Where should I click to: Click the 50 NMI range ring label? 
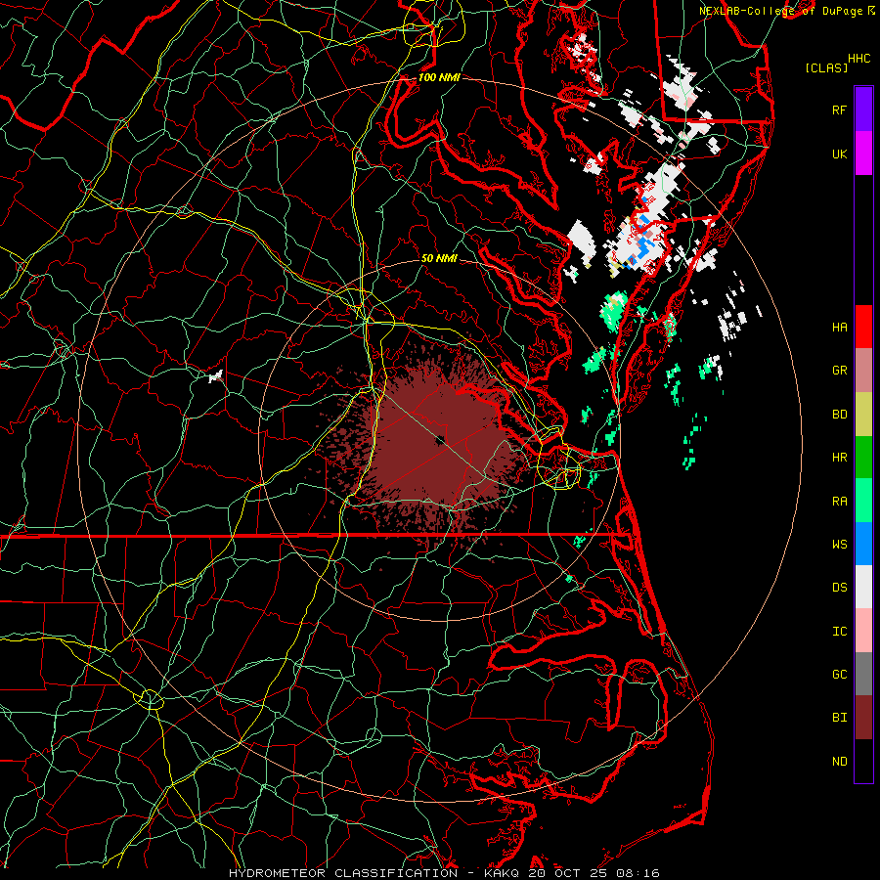(439, 258)
